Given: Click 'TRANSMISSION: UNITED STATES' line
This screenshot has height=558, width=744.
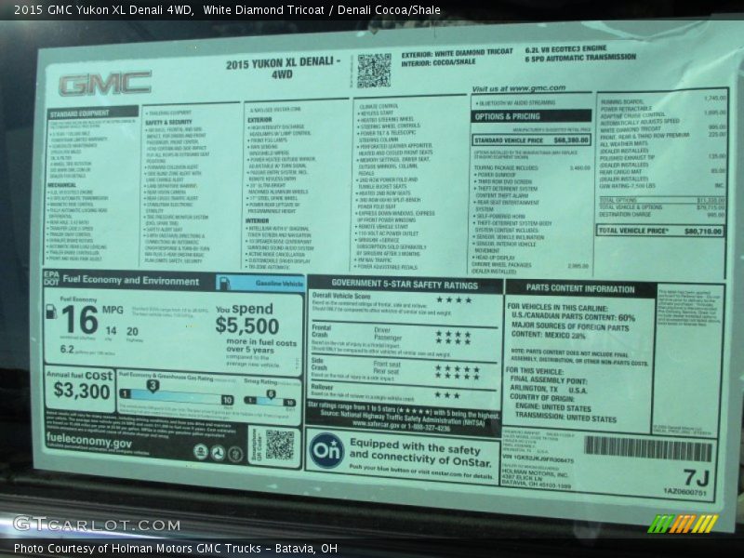Looking at the screenshot, I should (x=565, y=417).
